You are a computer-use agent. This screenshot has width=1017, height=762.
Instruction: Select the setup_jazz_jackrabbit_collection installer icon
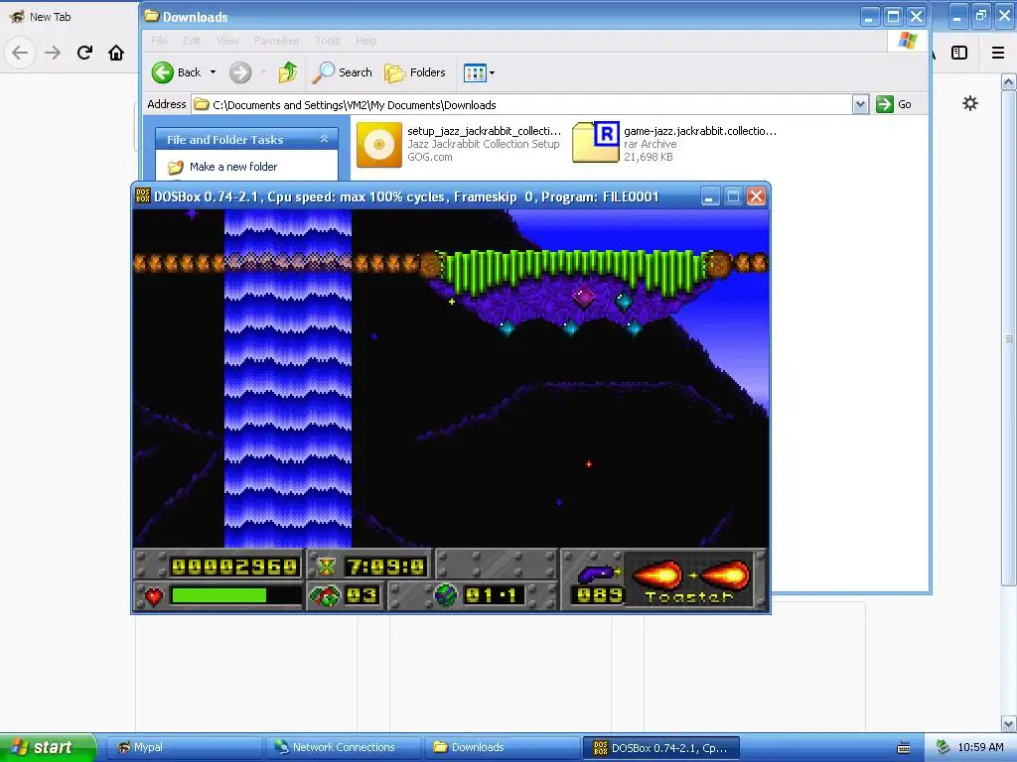pos(379,145)
